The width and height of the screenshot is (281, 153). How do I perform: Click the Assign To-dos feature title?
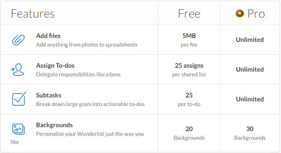click(55, 66)
